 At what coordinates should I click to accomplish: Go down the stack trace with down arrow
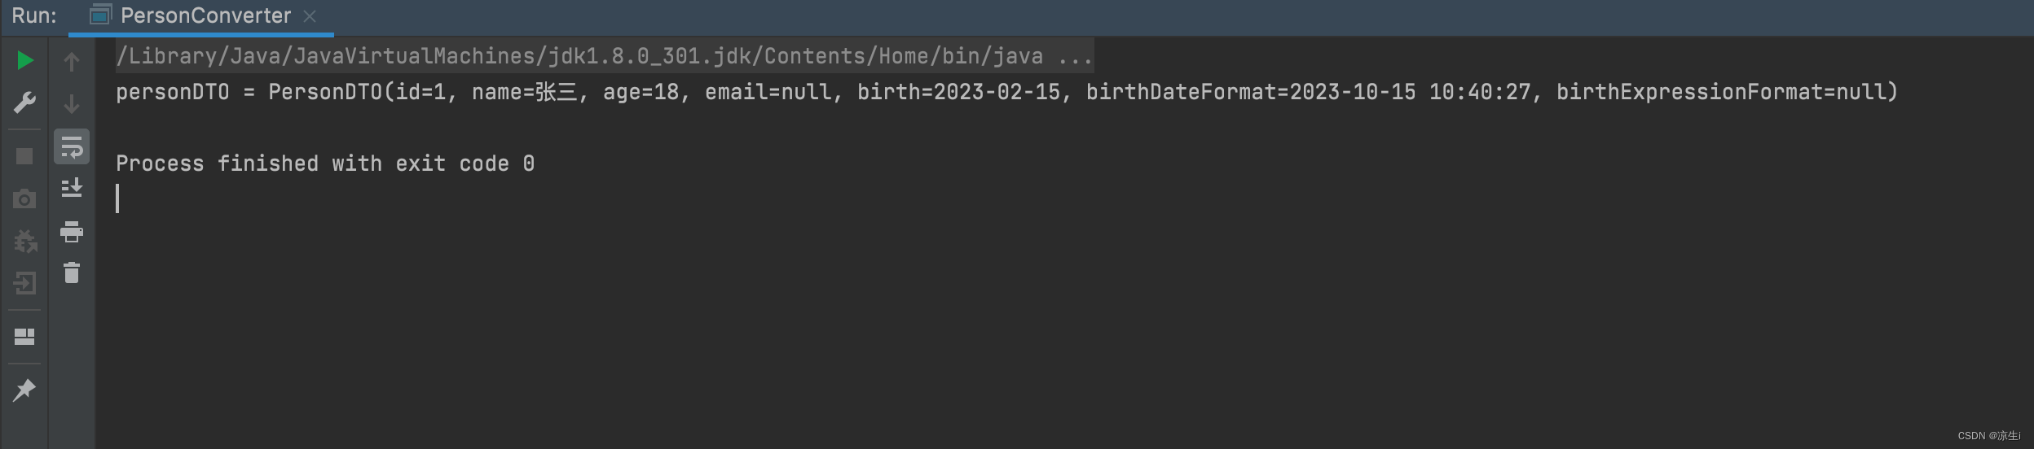(72, 104)
